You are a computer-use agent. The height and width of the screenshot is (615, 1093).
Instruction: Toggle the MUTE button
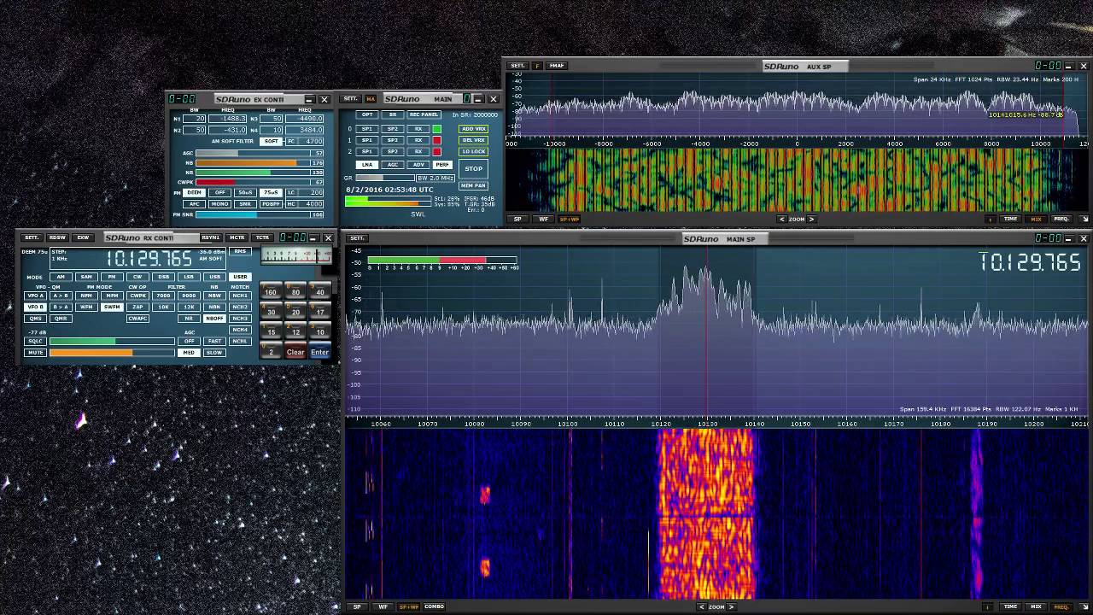click(35, 352)
